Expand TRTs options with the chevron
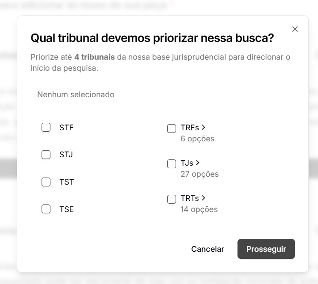The width and height of the screenshot is (318, 284). click(x=203, y=198)
